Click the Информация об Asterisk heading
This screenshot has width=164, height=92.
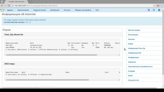click(x=19, y=14)
